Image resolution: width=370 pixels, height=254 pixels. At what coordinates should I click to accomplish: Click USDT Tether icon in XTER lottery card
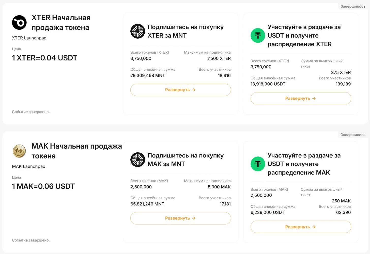(x=258, y=36)
